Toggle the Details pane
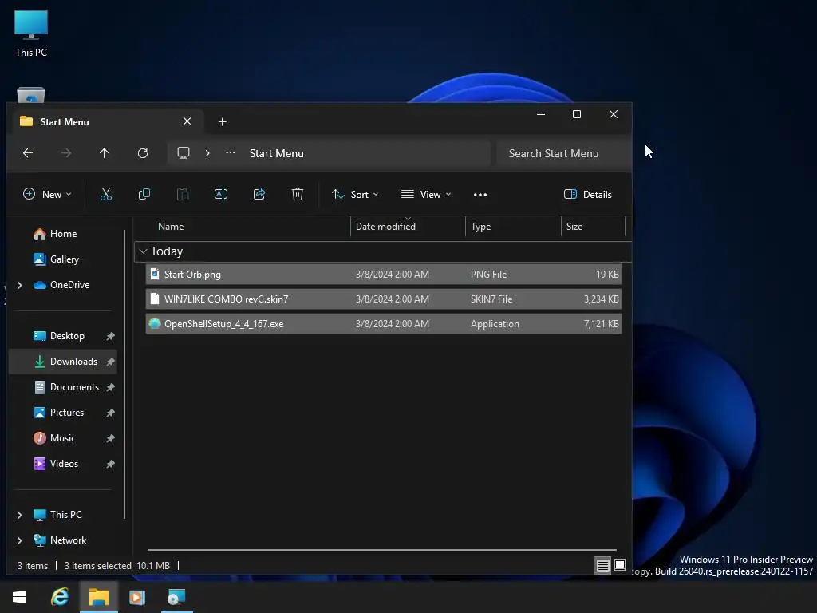This screenshot has width=817, height=613. pyautogui.click(x=588, y=195)
